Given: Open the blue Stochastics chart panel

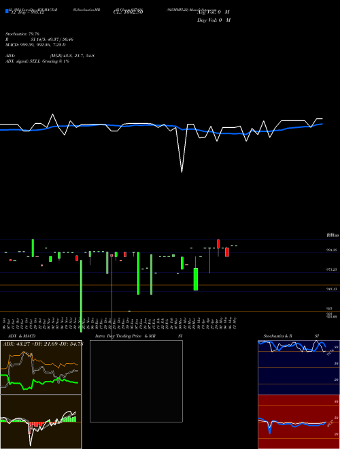Looking at the screenshot, I should coord(299,367).
